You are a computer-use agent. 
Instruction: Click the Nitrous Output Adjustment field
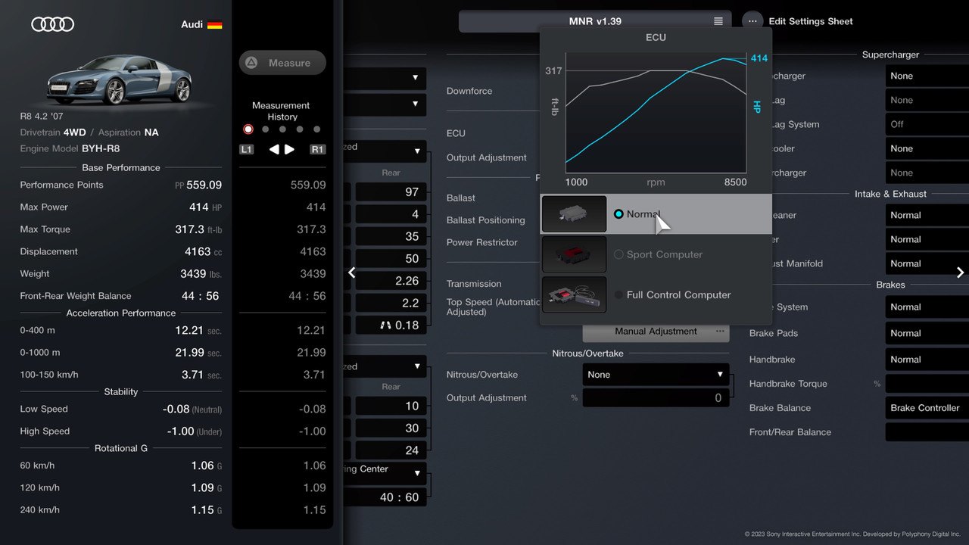click(656, 398)
